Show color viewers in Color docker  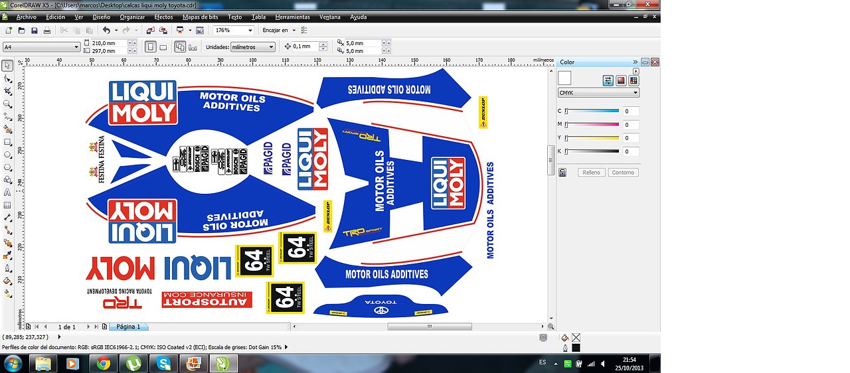click(x=621, y=80)
